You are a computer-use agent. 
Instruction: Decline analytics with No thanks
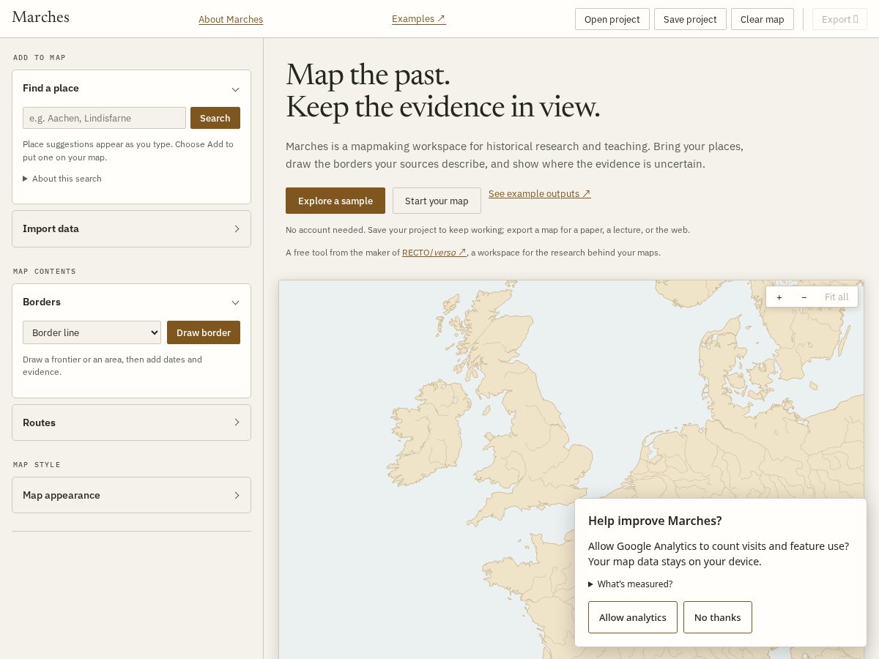718,617
